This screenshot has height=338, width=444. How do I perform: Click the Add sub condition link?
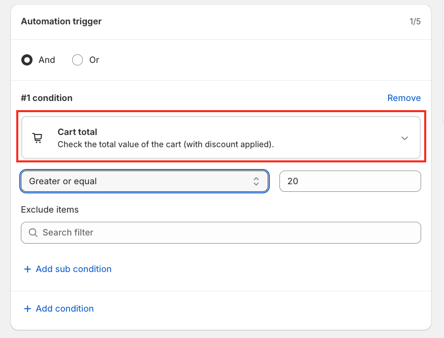(74, 269)
